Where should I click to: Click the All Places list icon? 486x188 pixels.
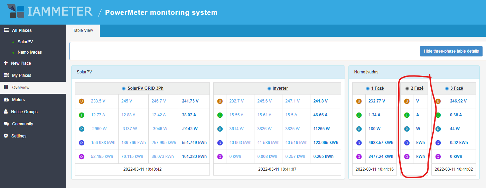[x=6, y=30]
